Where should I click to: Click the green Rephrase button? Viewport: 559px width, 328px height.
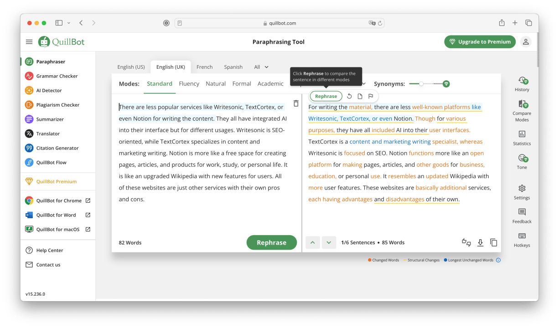pos(272,243)
